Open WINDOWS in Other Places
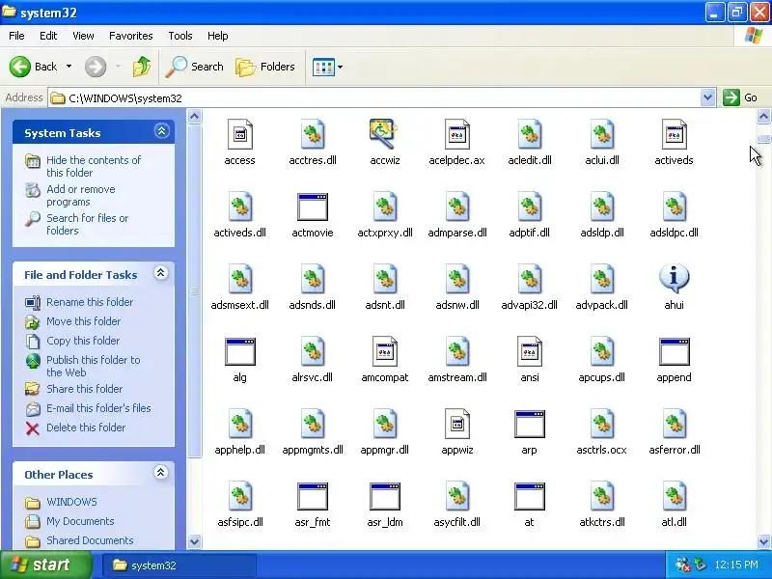Image resolution: width=772 pixels, height=579 pixels. pos(71,502)
